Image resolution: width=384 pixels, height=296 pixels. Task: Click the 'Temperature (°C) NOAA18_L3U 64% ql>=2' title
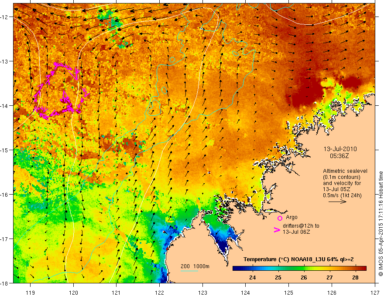click(x=298, y=259)
